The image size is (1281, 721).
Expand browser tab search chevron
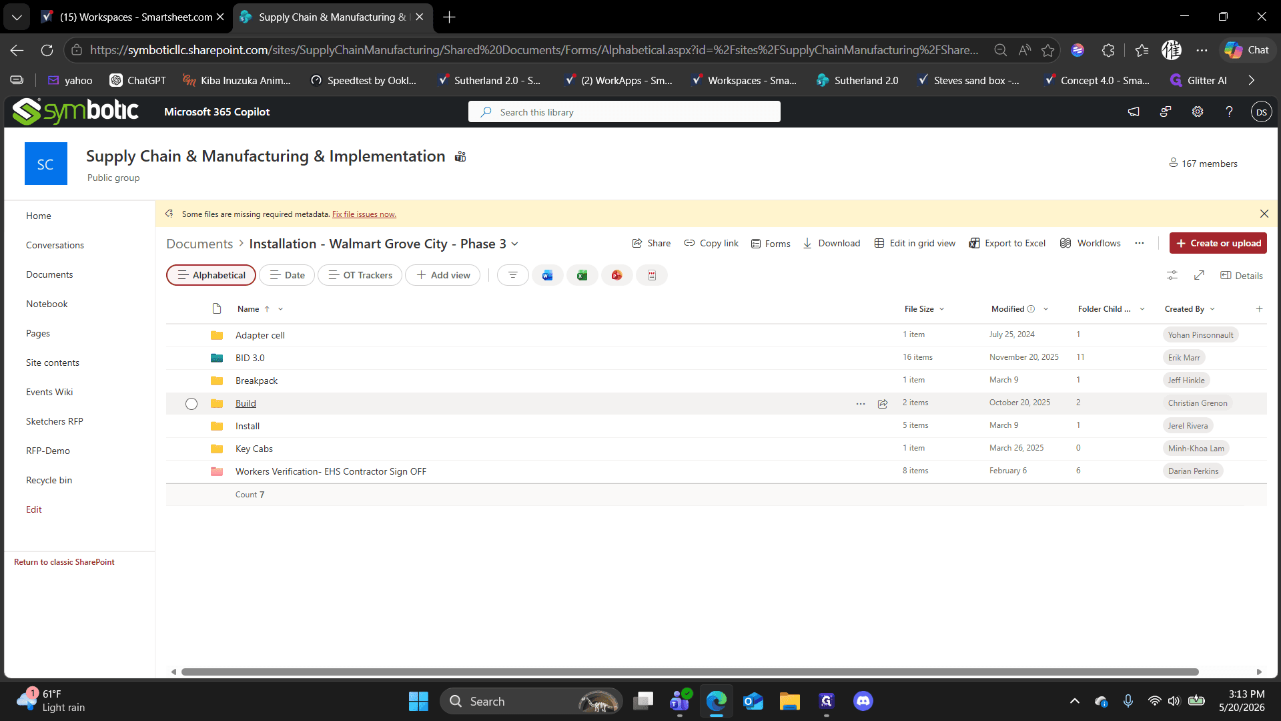17,17
